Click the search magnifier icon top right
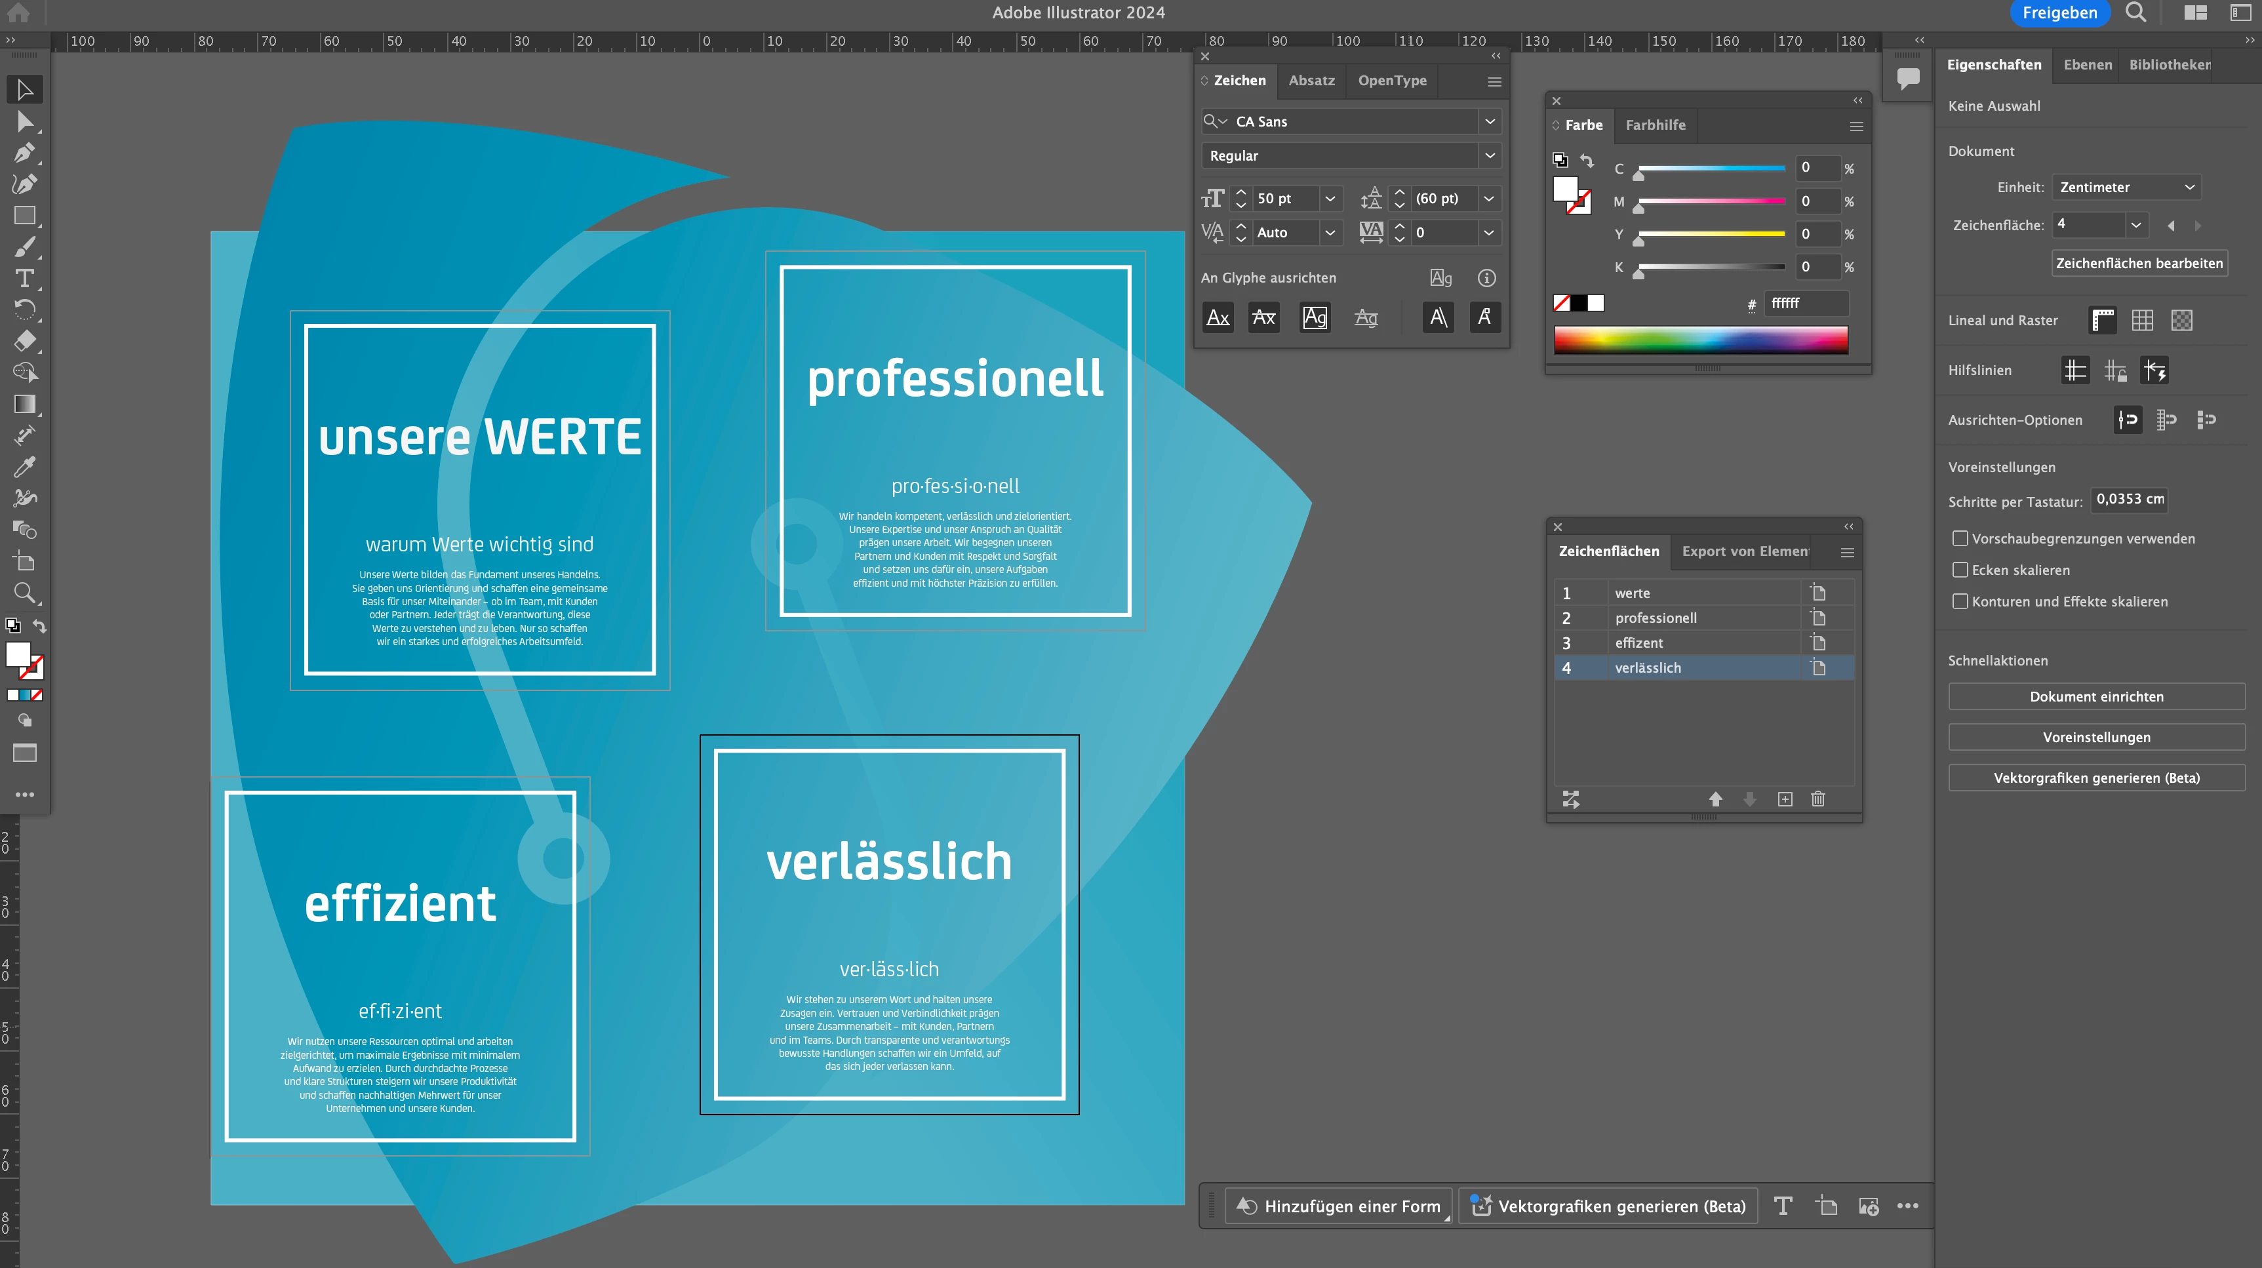2262x1268 pixels. point(2135,12)
